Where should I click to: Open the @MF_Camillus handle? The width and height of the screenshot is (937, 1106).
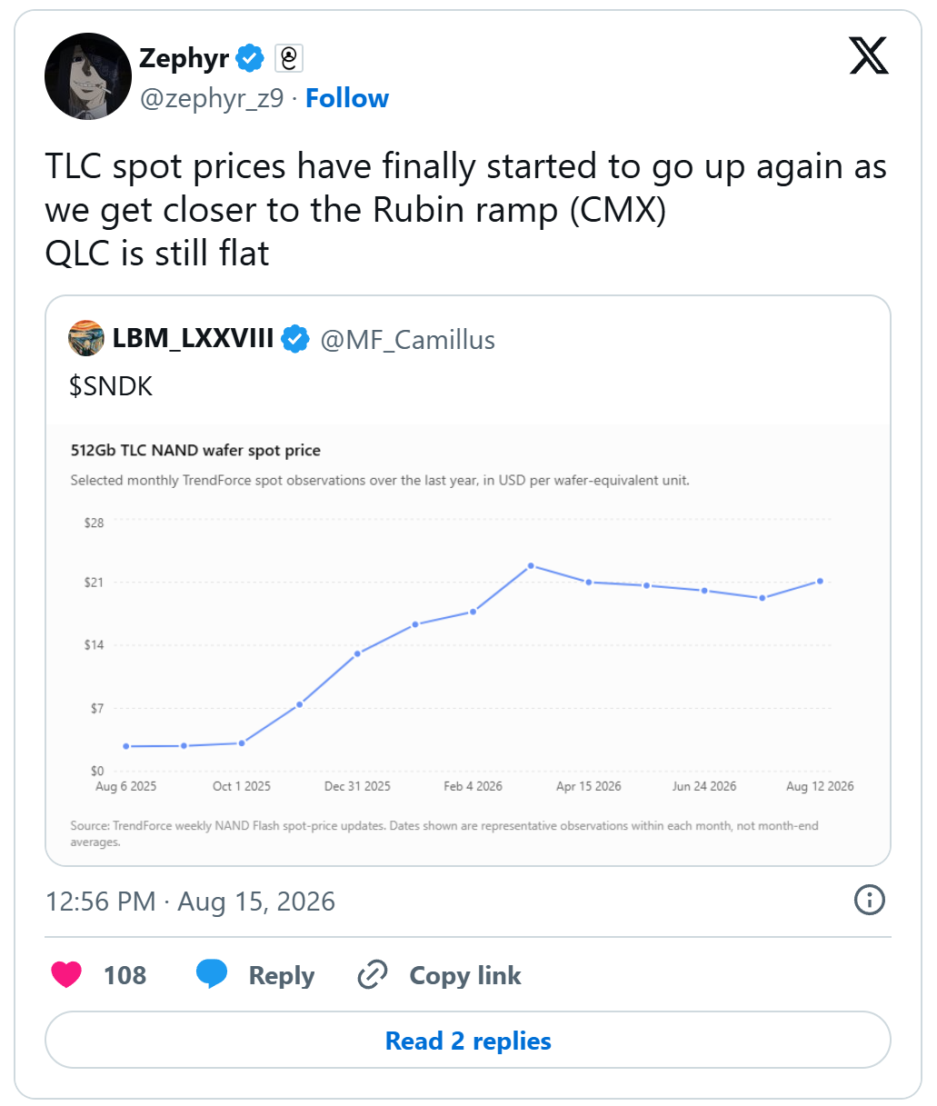pos(408,339)
